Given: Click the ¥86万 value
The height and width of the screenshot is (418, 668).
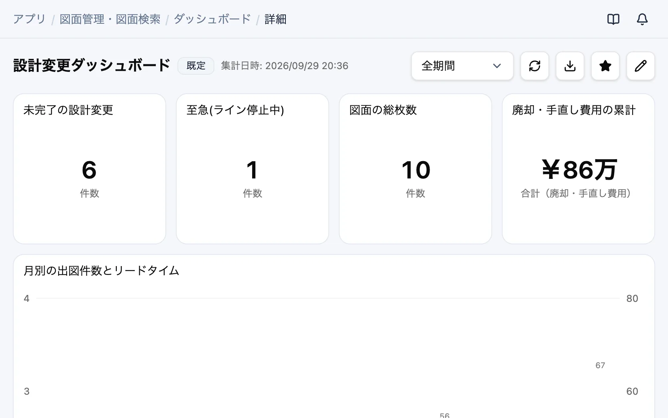Looking at the screenshot, I should 578,170.
